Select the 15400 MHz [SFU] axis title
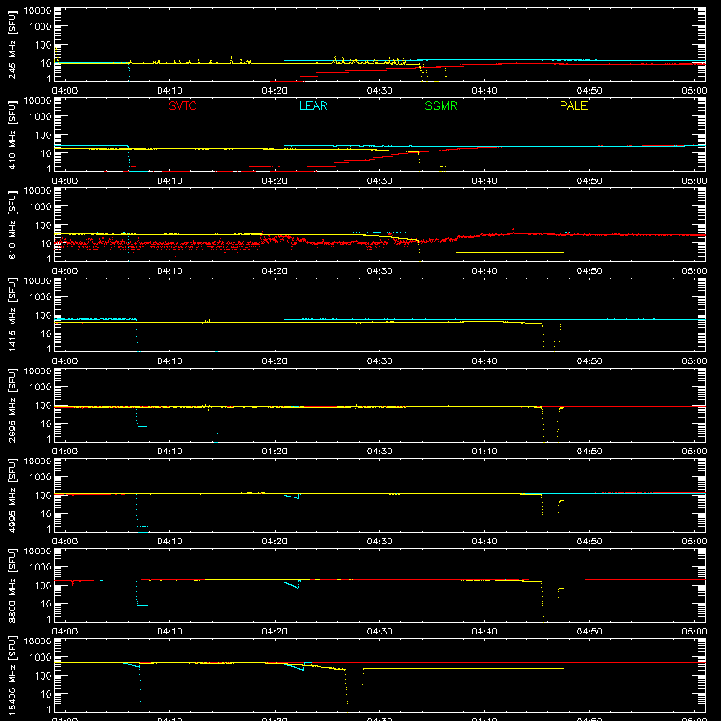 [12, 675]
